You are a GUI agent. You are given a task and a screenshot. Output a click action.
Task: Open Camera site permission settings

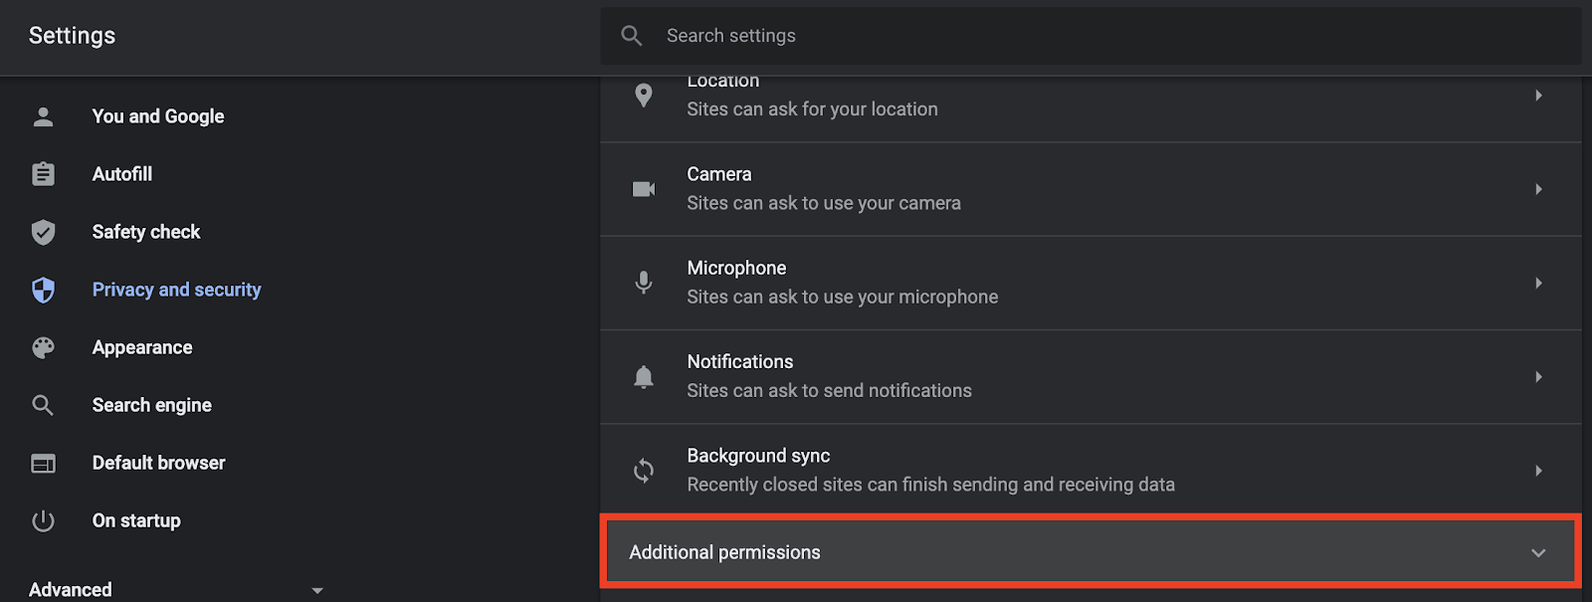[x=1091, y=189]
